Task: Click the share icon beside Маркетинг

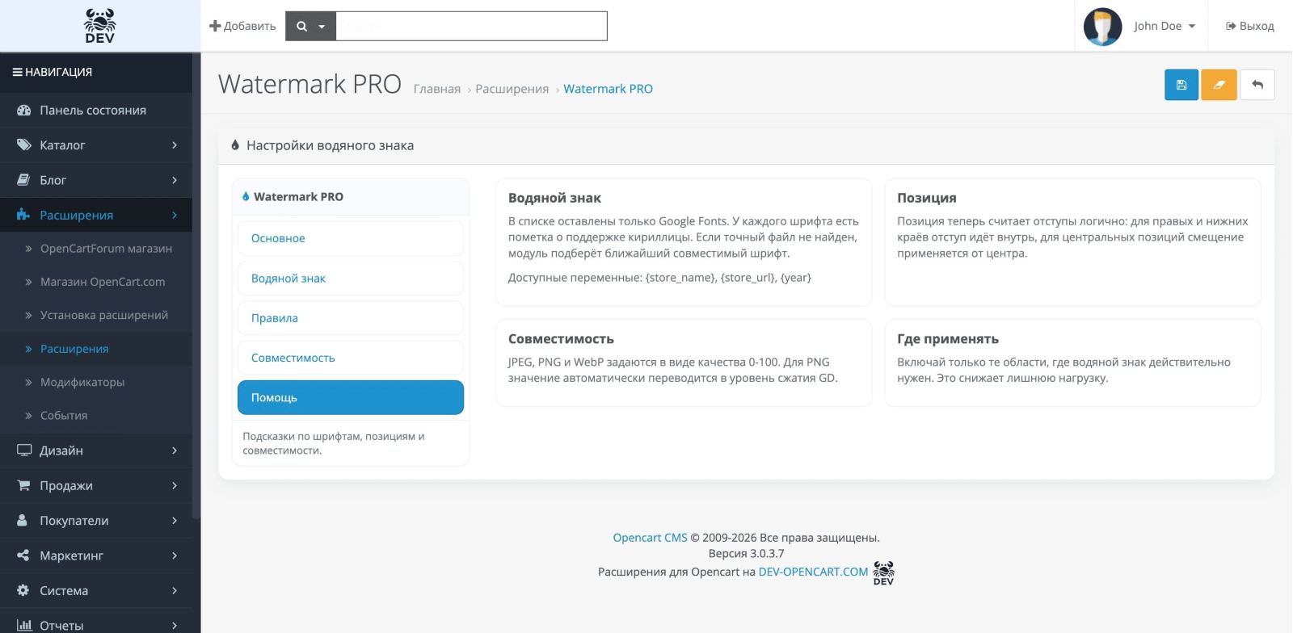Action: pyautogui.click(x=23, y=555)
